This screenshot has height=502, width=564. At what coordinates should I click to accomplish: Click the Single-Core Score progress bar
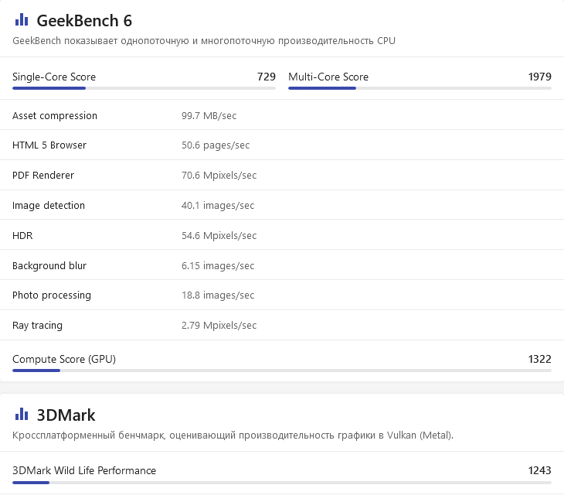(x=144, y=88)
